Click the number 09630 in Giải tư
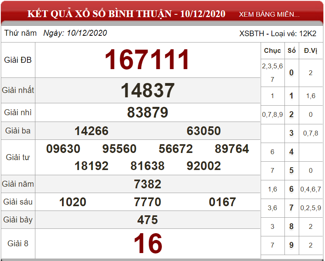Viewport: 325px width, 261px height. (x=63, y=149)
